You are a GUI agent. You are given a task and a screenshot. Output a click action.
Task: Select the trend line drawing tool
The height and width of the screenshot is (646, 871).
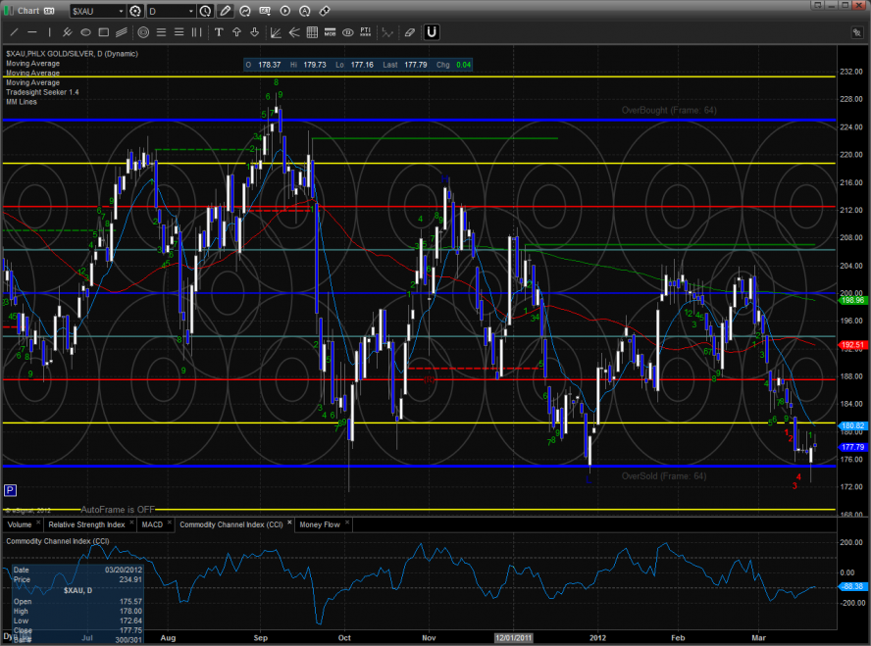coord(12,31)
